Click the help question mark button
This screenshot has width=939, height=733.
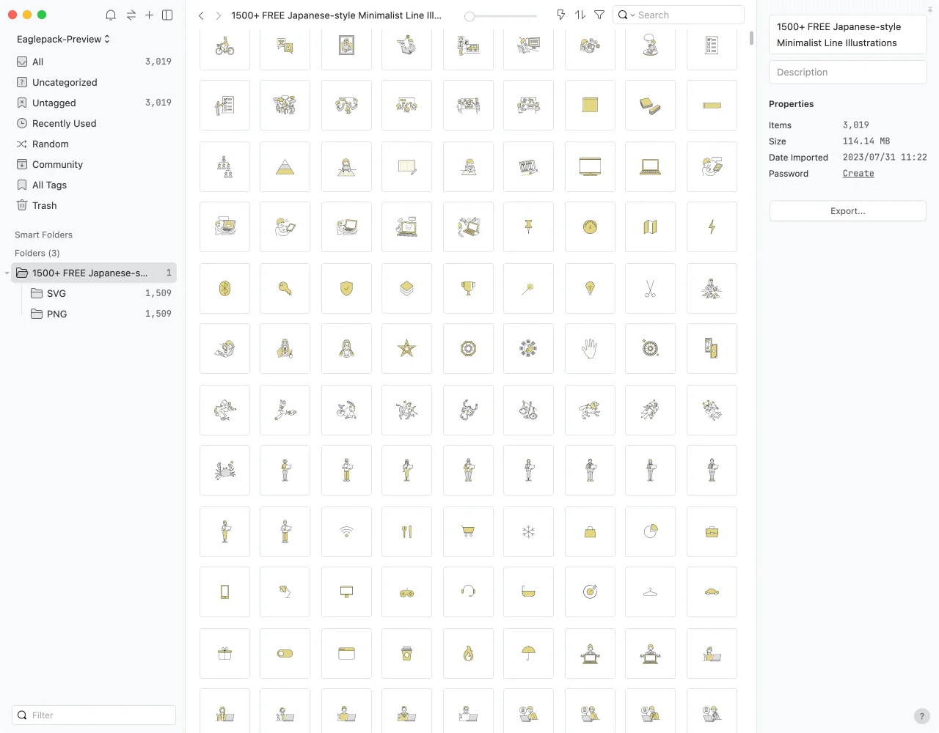(921, 716)
